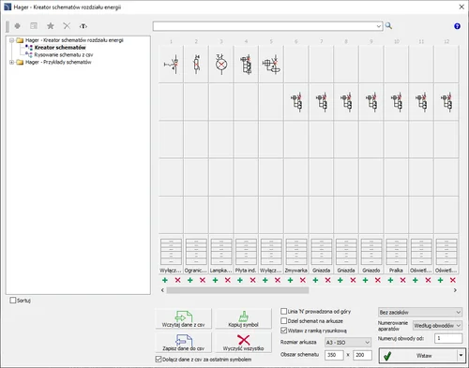Click the Numeruj obwody od input field
The width and height of the screenshot is (469, 368).
448,338
